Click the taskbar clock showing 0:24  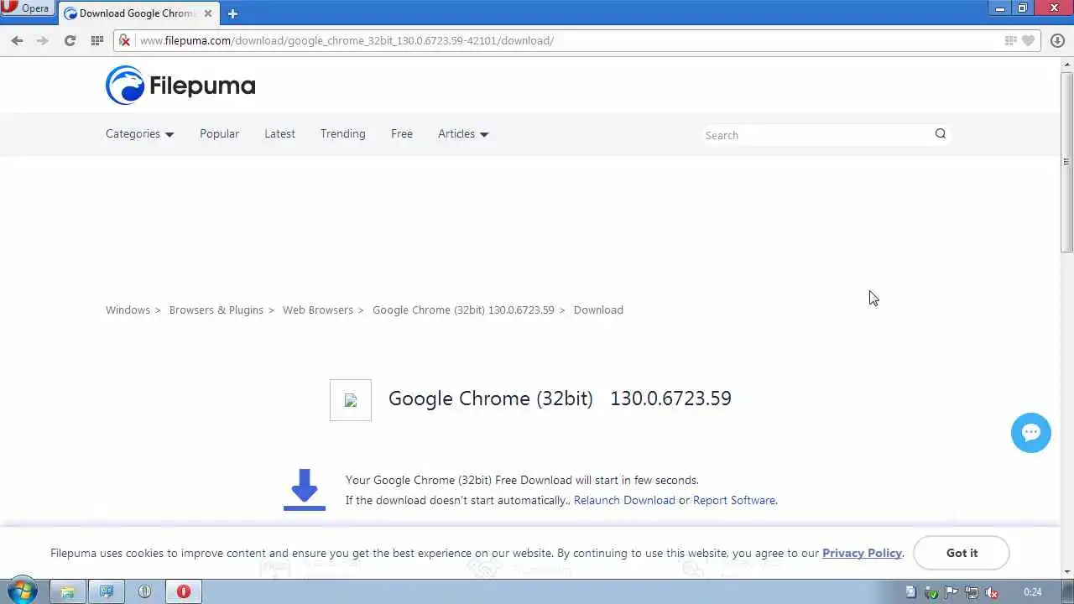(x=1032, y=592)
